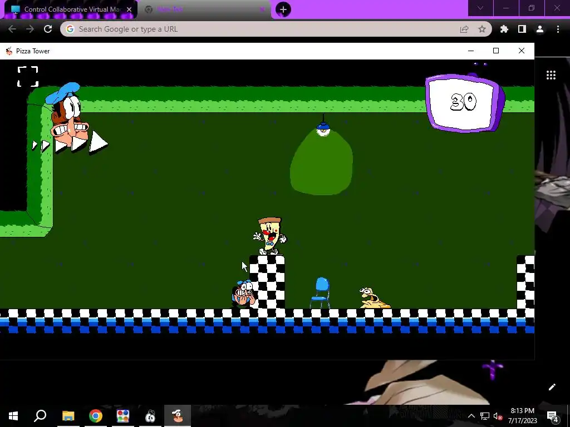Click the melted cheese slime enemy

(x=375, y=298)
